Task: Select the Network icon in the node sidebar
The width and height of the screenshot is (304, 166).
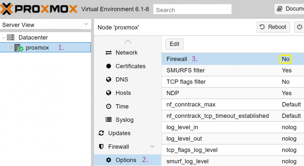Action: point(109,53)
